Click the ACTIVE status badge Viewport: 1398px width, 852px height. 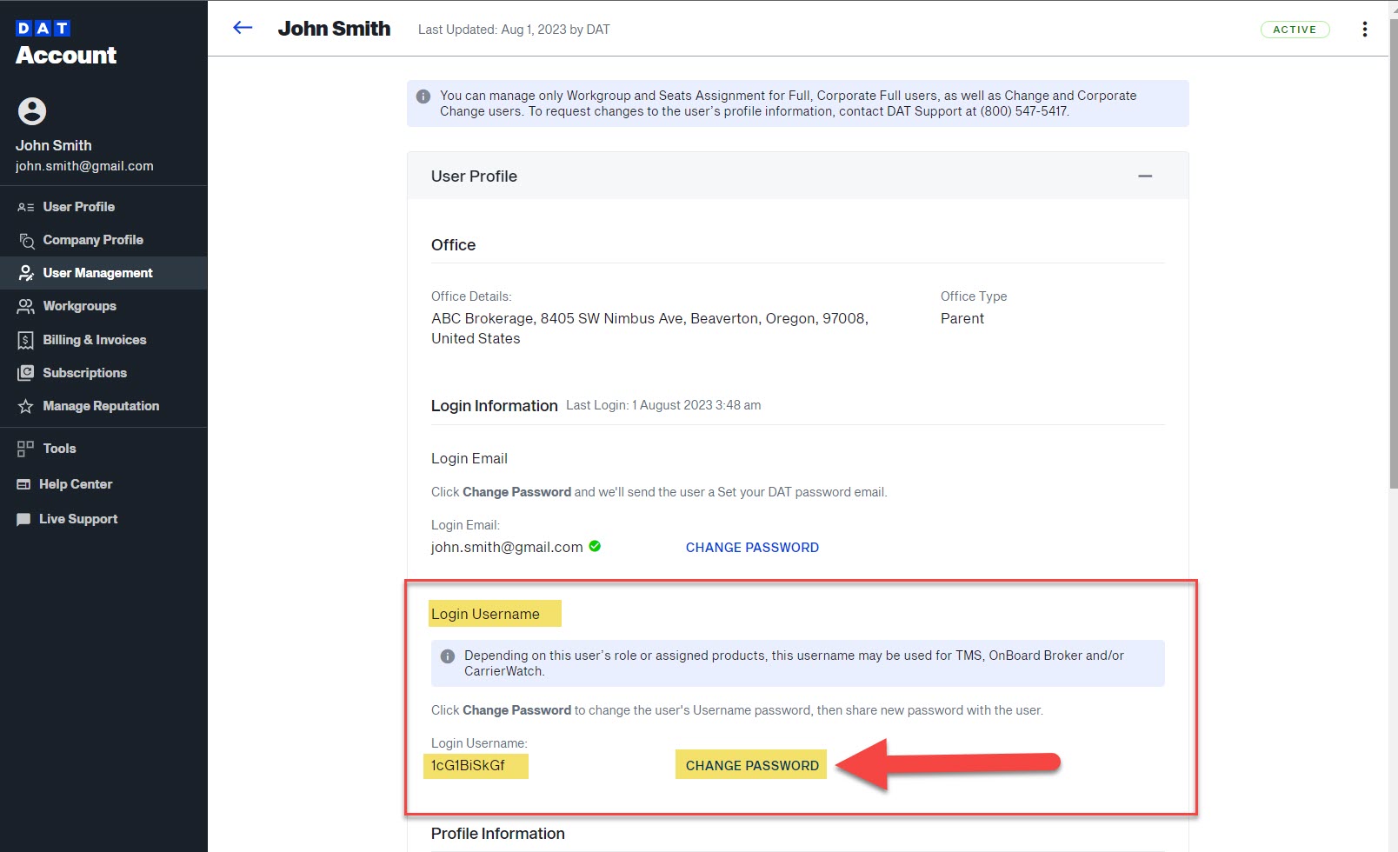click(1295, 29)
